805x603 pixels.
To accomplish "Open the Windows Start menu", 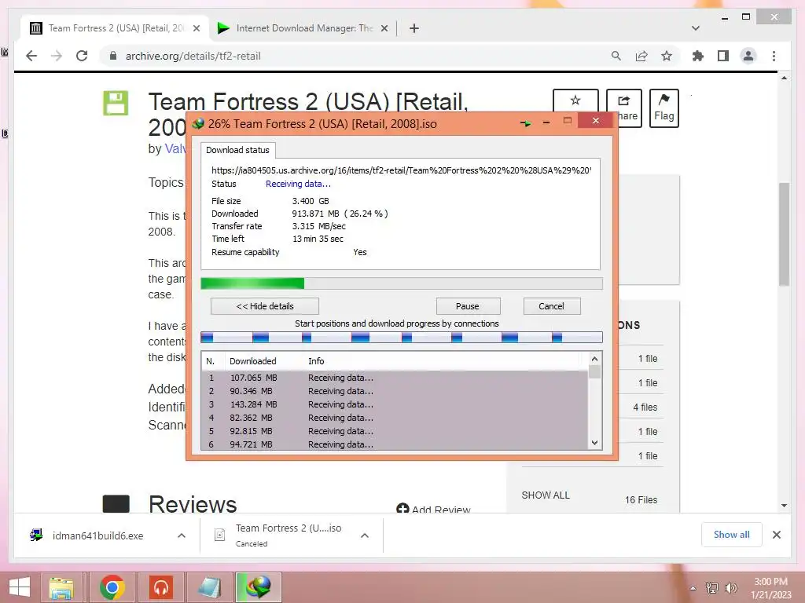I will [x=20, y=587].
